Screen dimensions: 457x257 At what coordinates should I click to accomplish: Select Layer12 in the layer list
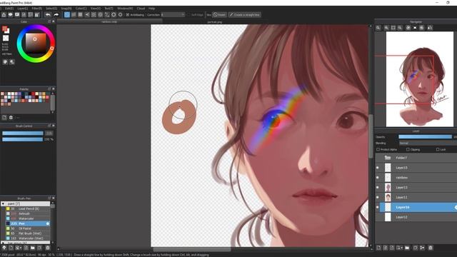416,217
